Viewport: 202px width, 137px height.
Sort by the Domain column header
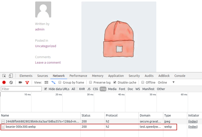coord(151,116)
